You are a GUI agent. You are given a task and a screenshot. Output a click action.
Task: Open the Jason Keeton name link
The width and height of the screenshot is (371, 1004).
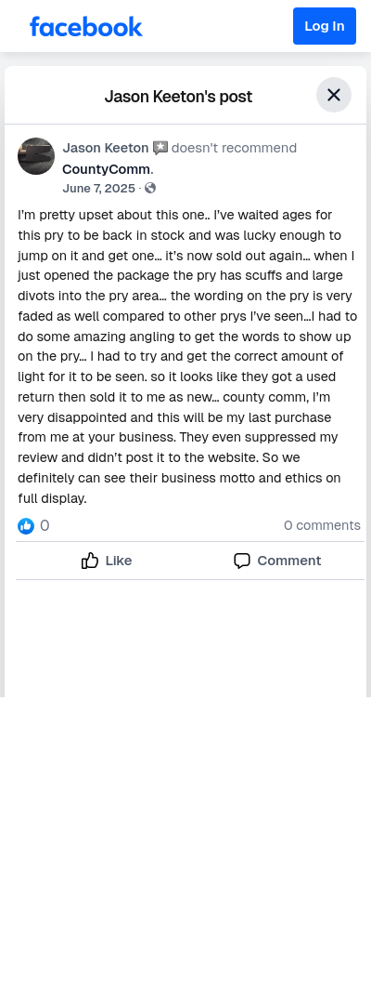[106, 148]
